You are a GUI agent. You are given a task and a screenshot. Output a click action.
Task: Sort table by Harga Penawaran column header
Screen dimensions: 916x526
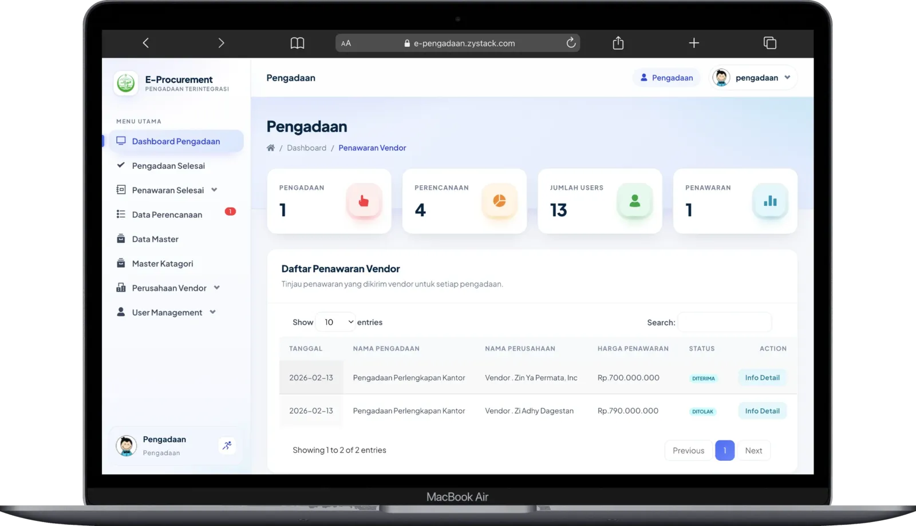633,349
